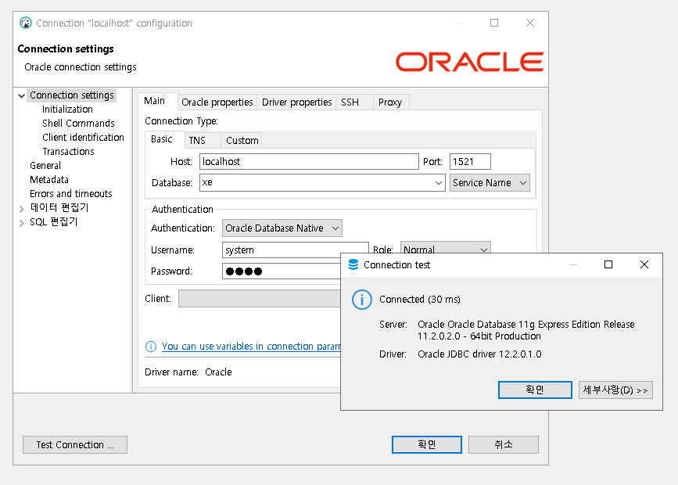Select Client identification in the tree
This screenshot has width=678, height=485.
(83, 138)
